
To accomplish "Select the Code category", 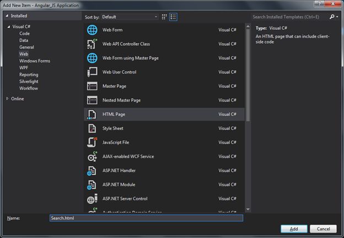I will (x=24, y=34).
